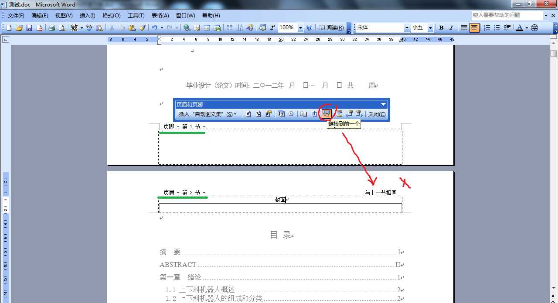Open the 格式(O) menu
This screenshot has height=303, width=558.
click(x=111, y=16)
